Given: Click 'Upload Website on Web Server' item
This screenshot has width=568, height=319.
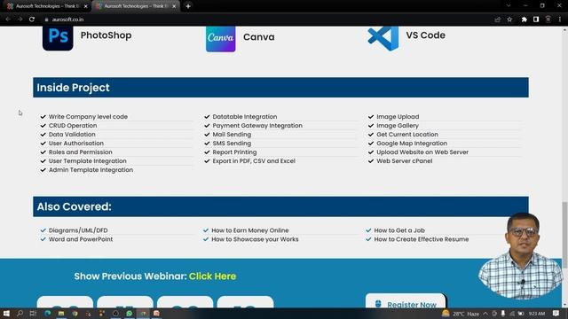Looking at the screenshot, I should click(422, 152).
